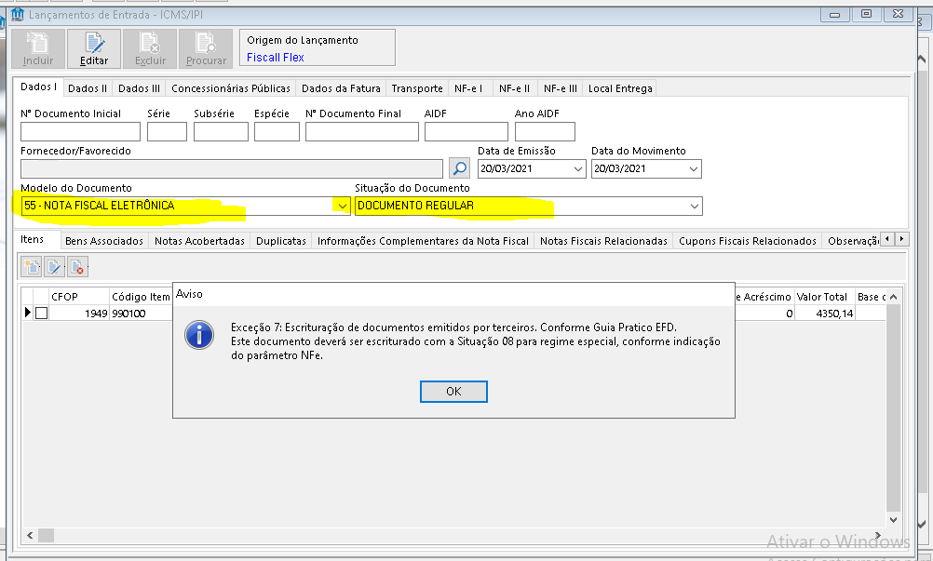This screenshot has width=933, height=561.
Task: Open Data do Movimento date picker
Action: [x=693, y=168]
